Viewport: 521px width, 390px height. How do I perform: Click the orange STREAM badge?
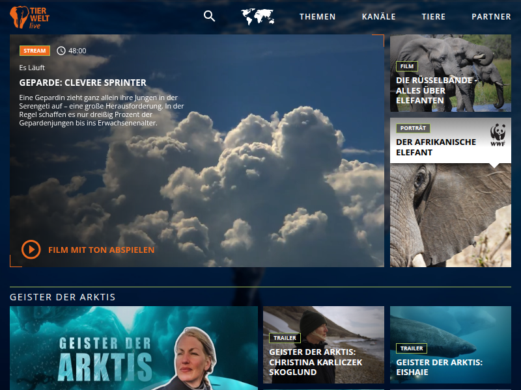click(35, 51)
